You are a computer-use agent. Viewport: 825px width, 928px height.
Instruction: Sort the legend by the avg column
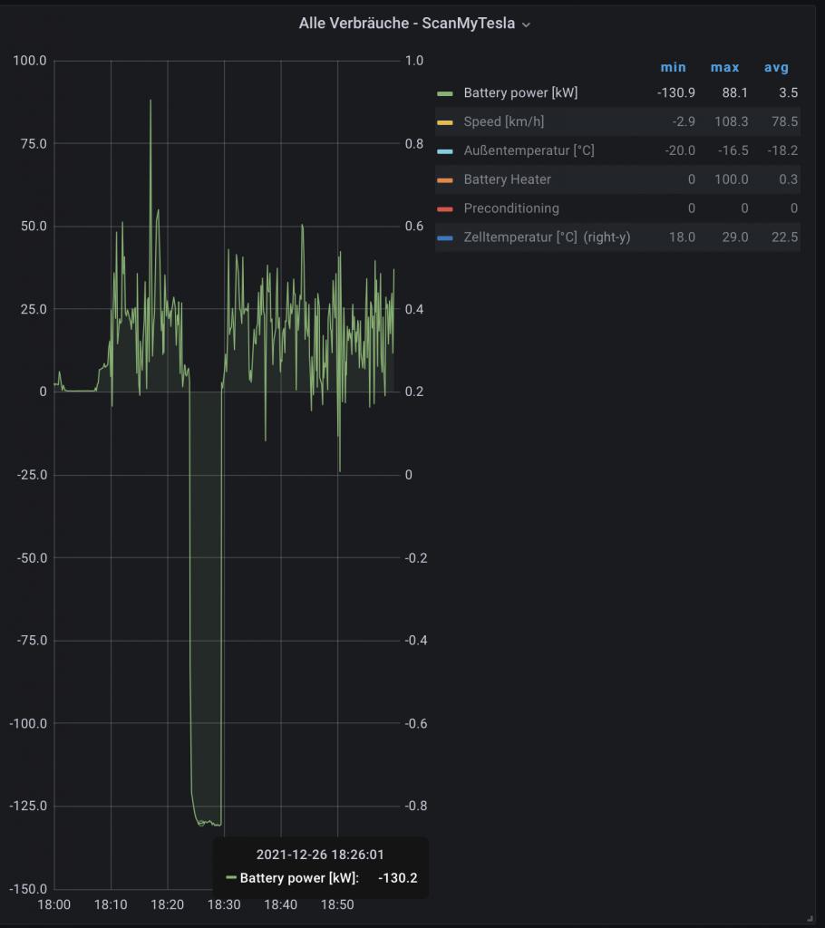click(x=776, y=67)
